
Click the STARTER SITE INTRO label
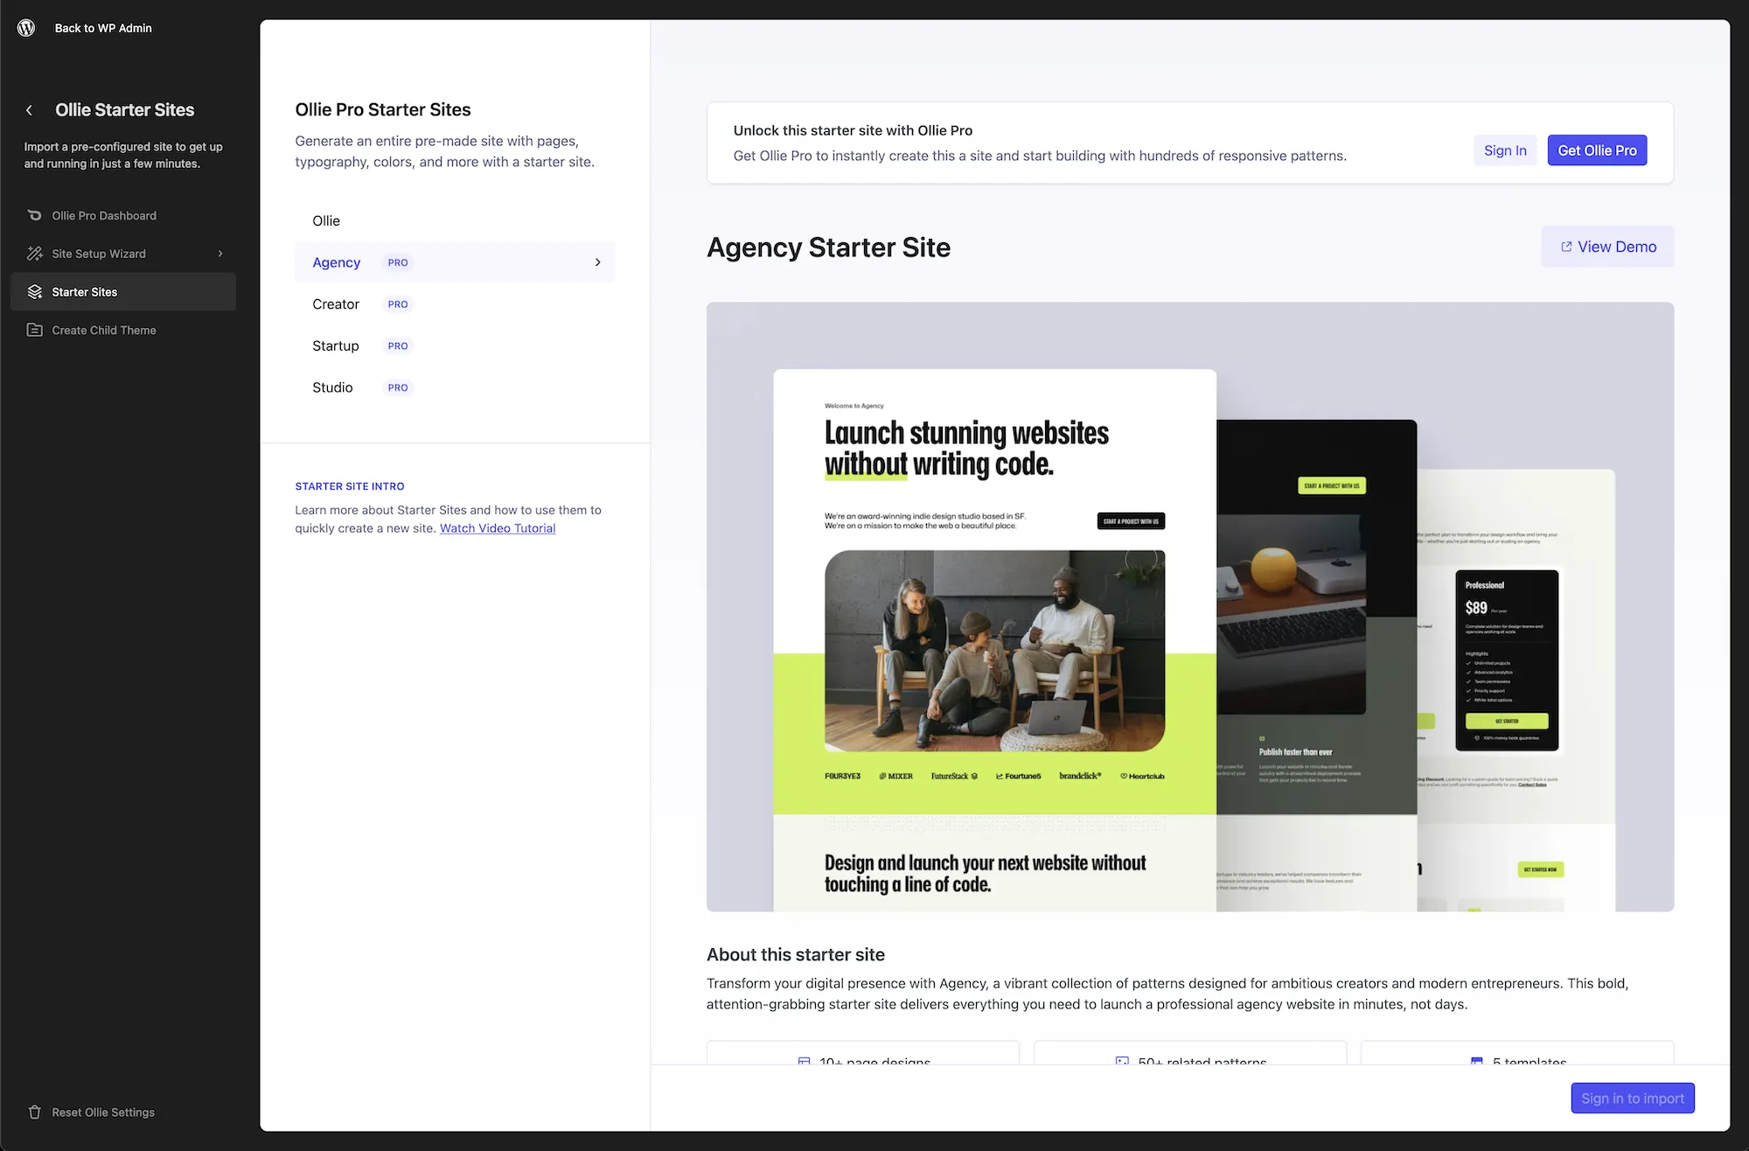pyautogui.click(x=350, y=486)
